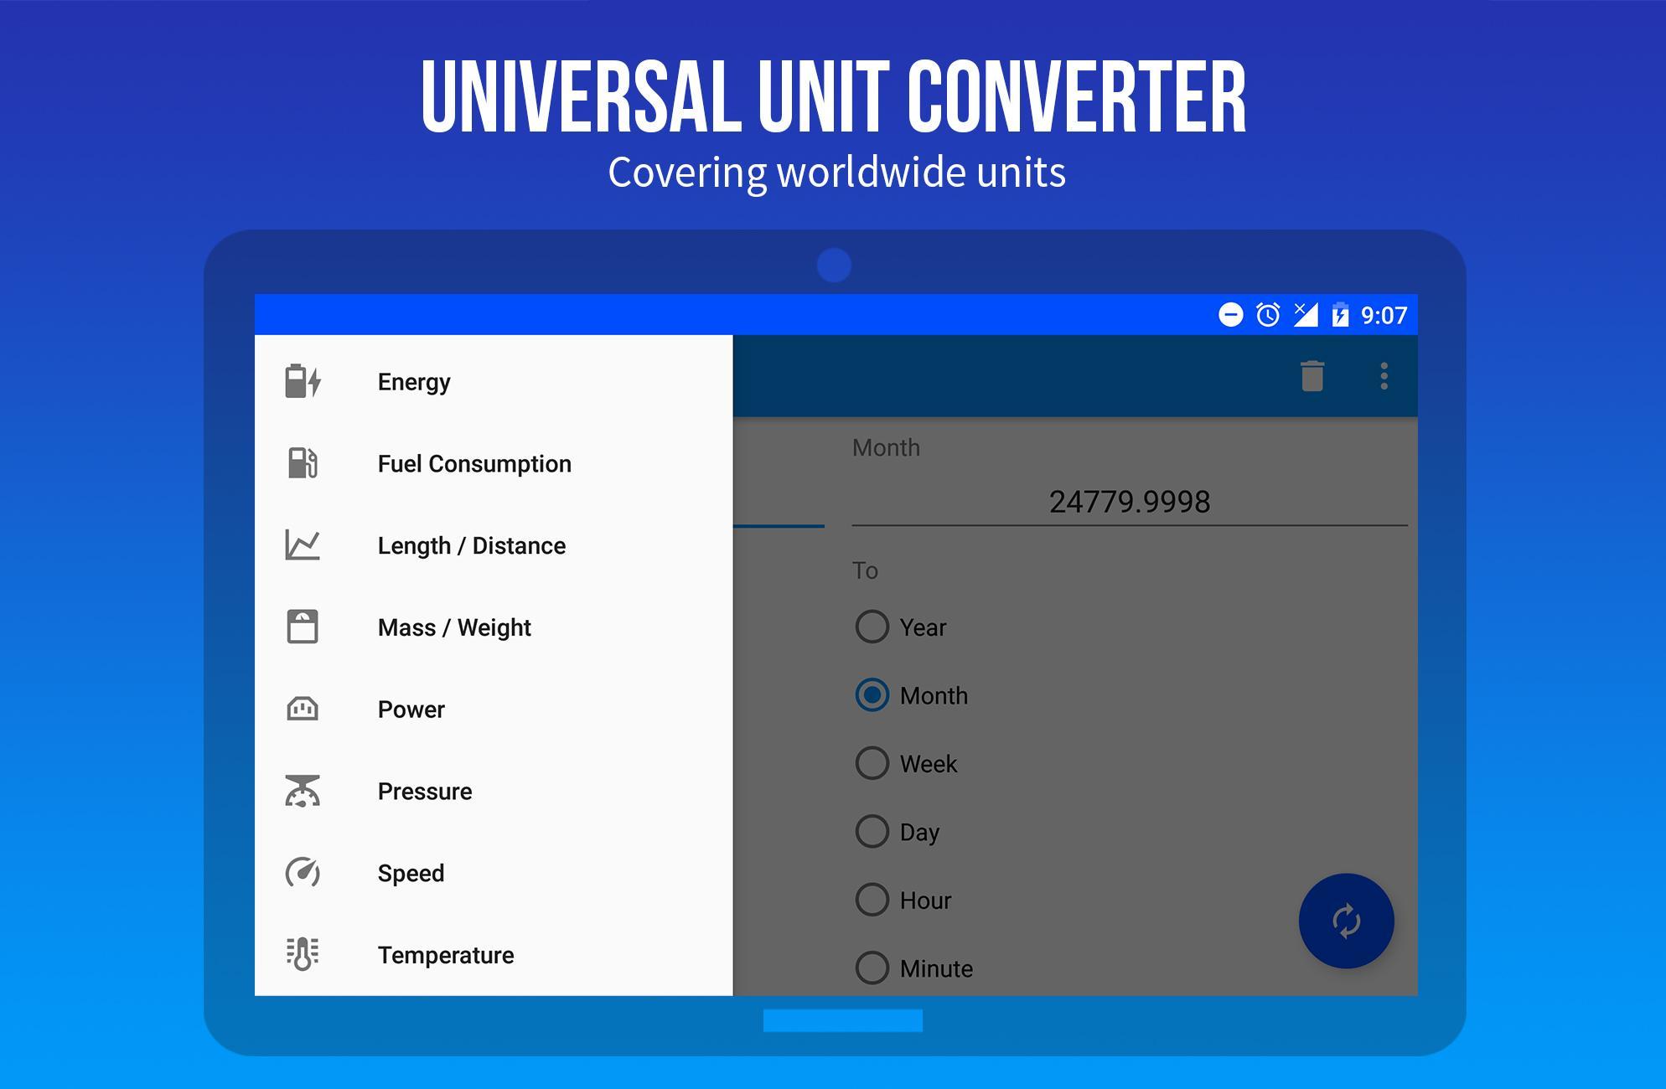The image size is (1666, 1089).
Task: Tap the round swap/refresh floating button
Action: [x=1346, y=921]
